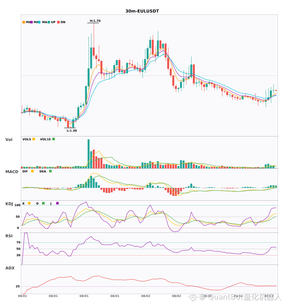Select the KDJ panel label
The height and width of the screenshot is (305, 284).
pyautogui.click(x=9, y=204)
